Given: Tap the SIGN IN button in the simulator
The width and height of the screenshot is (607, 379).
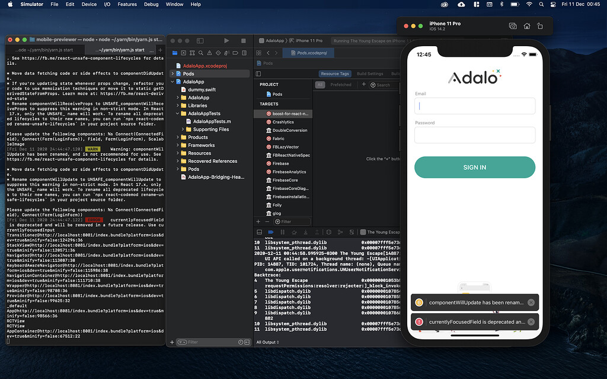Looking at the screenshot, I should [x=474, y=167].
